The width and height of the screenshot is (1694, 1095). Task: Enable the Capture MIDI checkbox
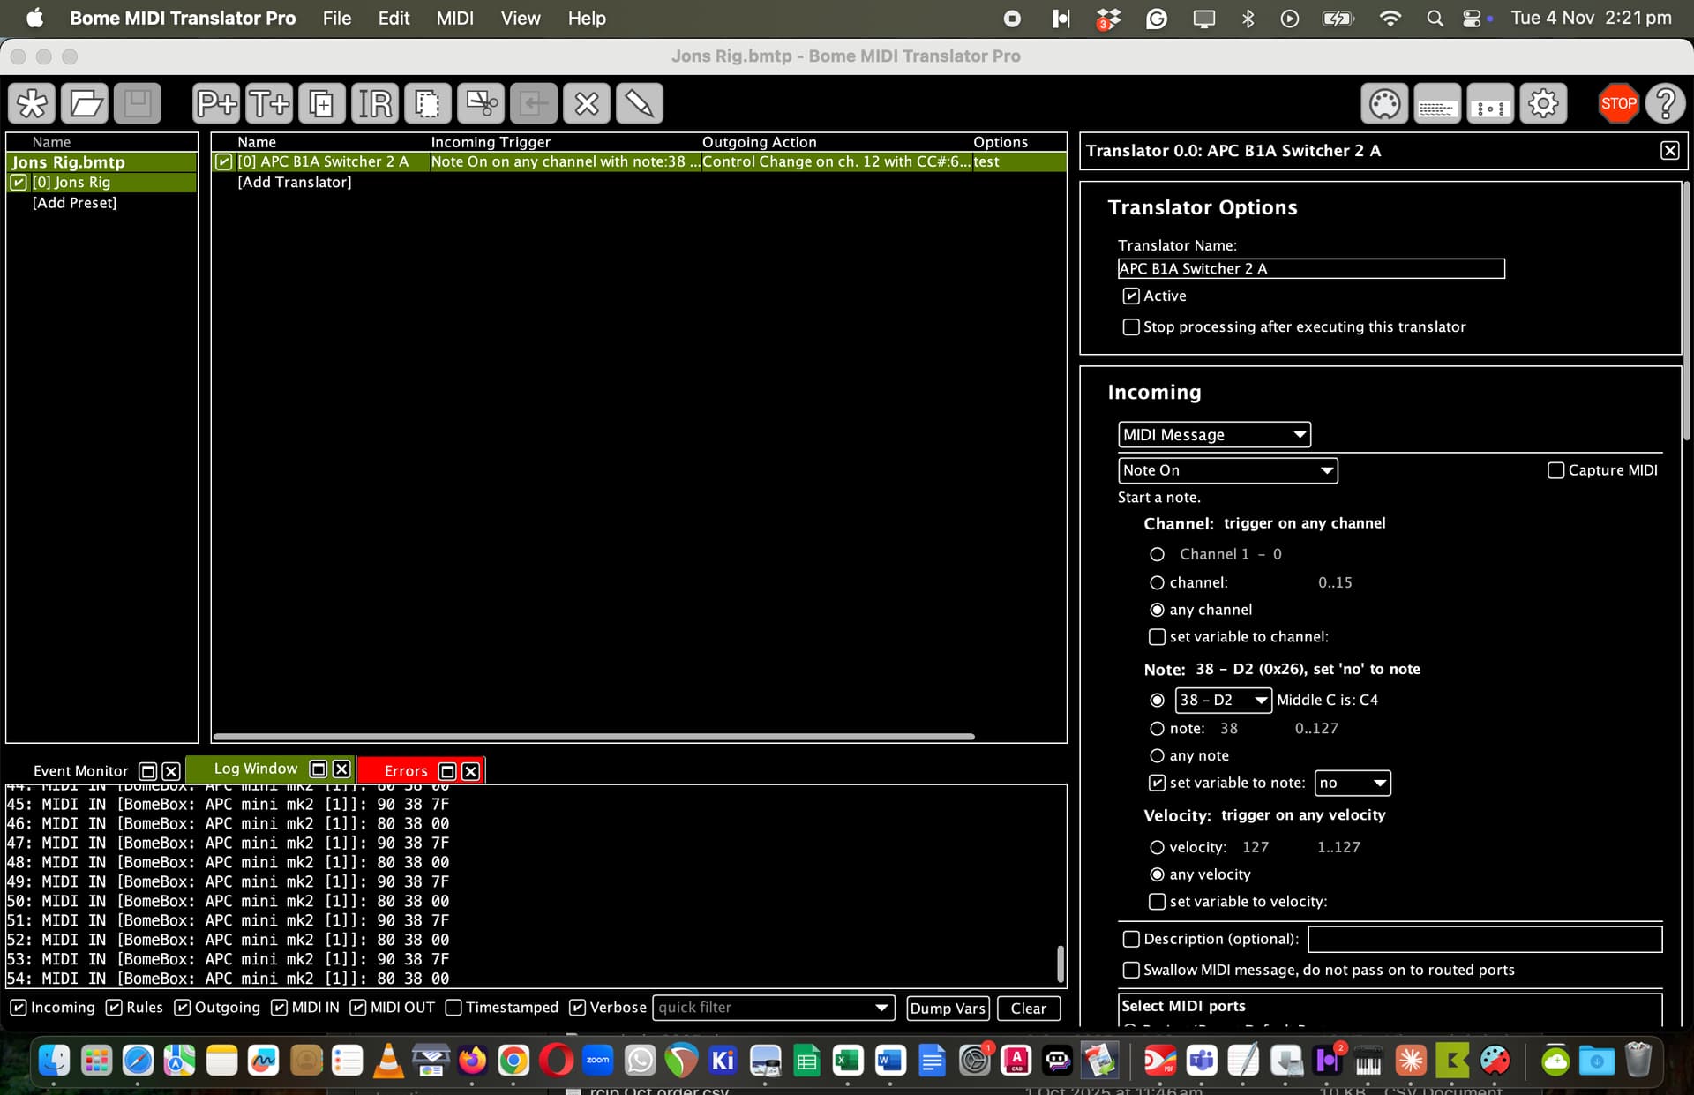pos(1556,470)
